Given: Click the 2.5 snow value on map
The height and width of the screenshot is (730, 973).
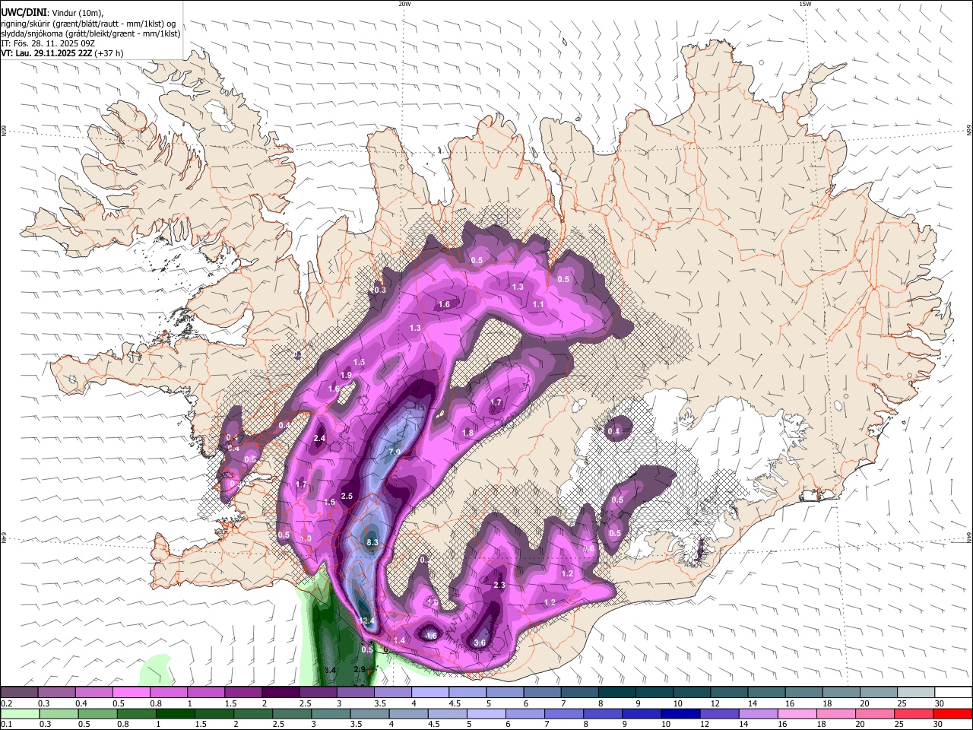Looking at the screenshot, I should coord(347,496).
